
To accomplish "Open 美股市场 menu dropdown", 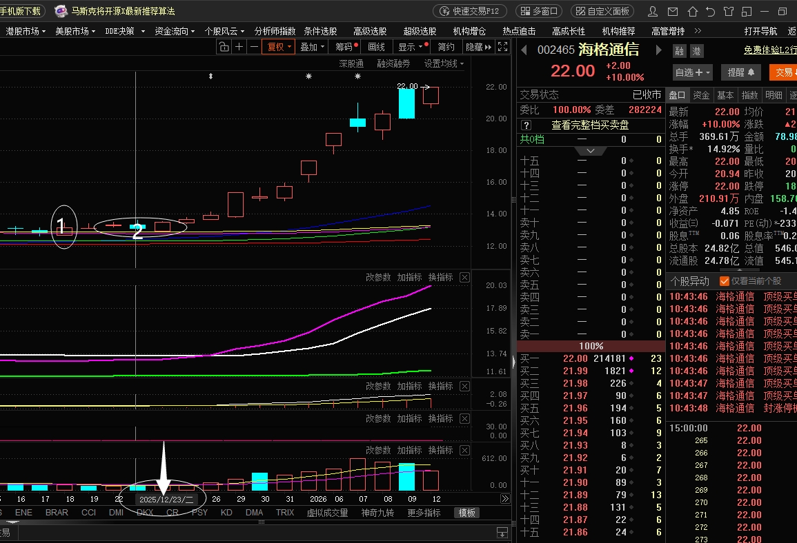I will point(75,32).
